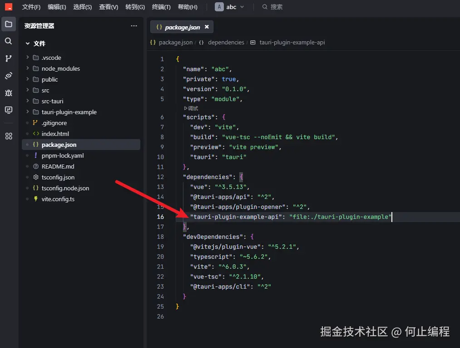This screenshot has width=460, height=348.
Task: Click the search magnifier icon in title bar
Action: (x=265, y=7)
